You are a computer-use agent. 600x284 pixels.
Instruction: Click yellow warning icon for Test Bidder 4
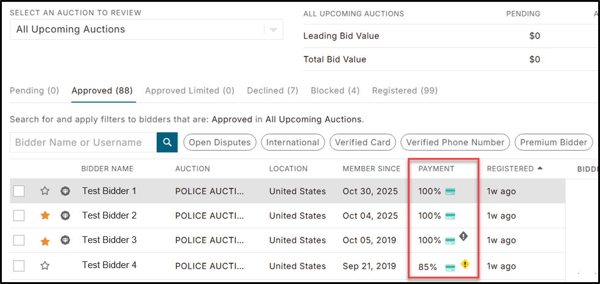click(465, 264)
